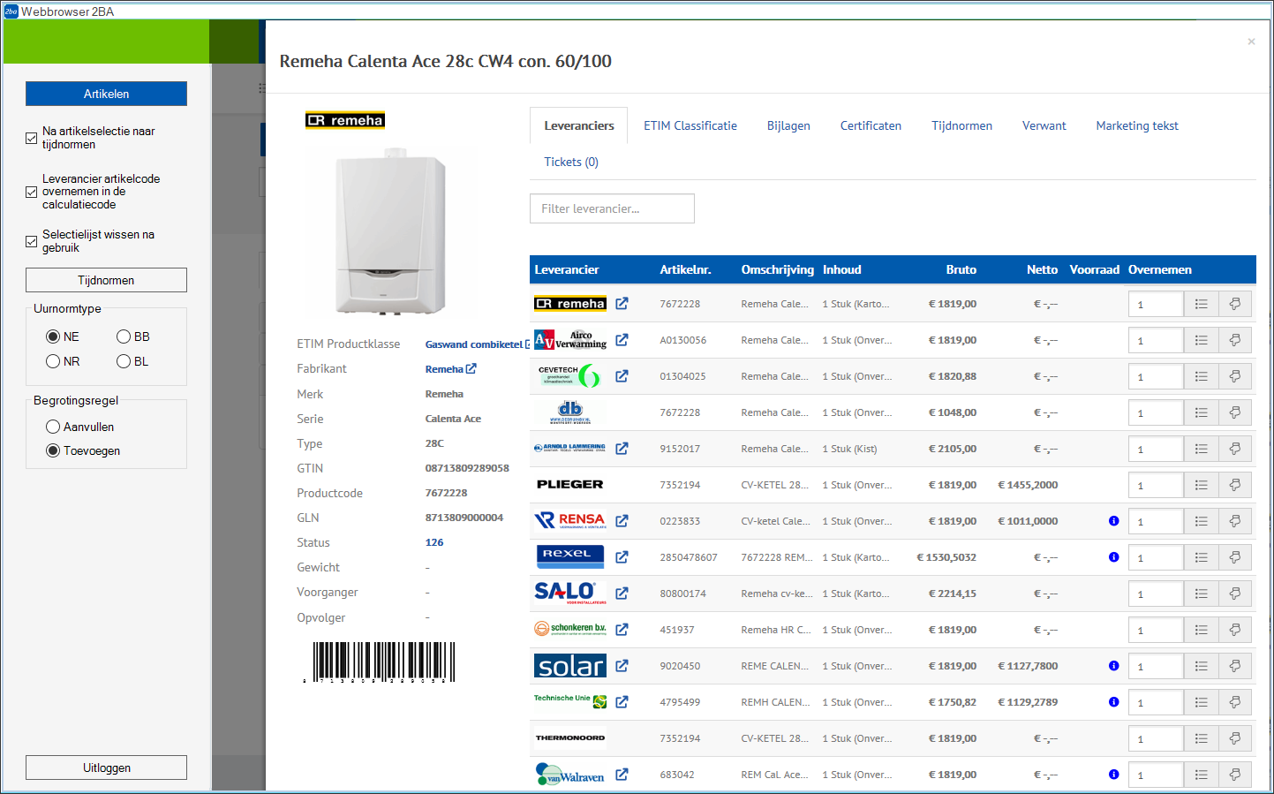Click the list icon in the Plieger row
1274x794 pixels.
coord(1201,485)
